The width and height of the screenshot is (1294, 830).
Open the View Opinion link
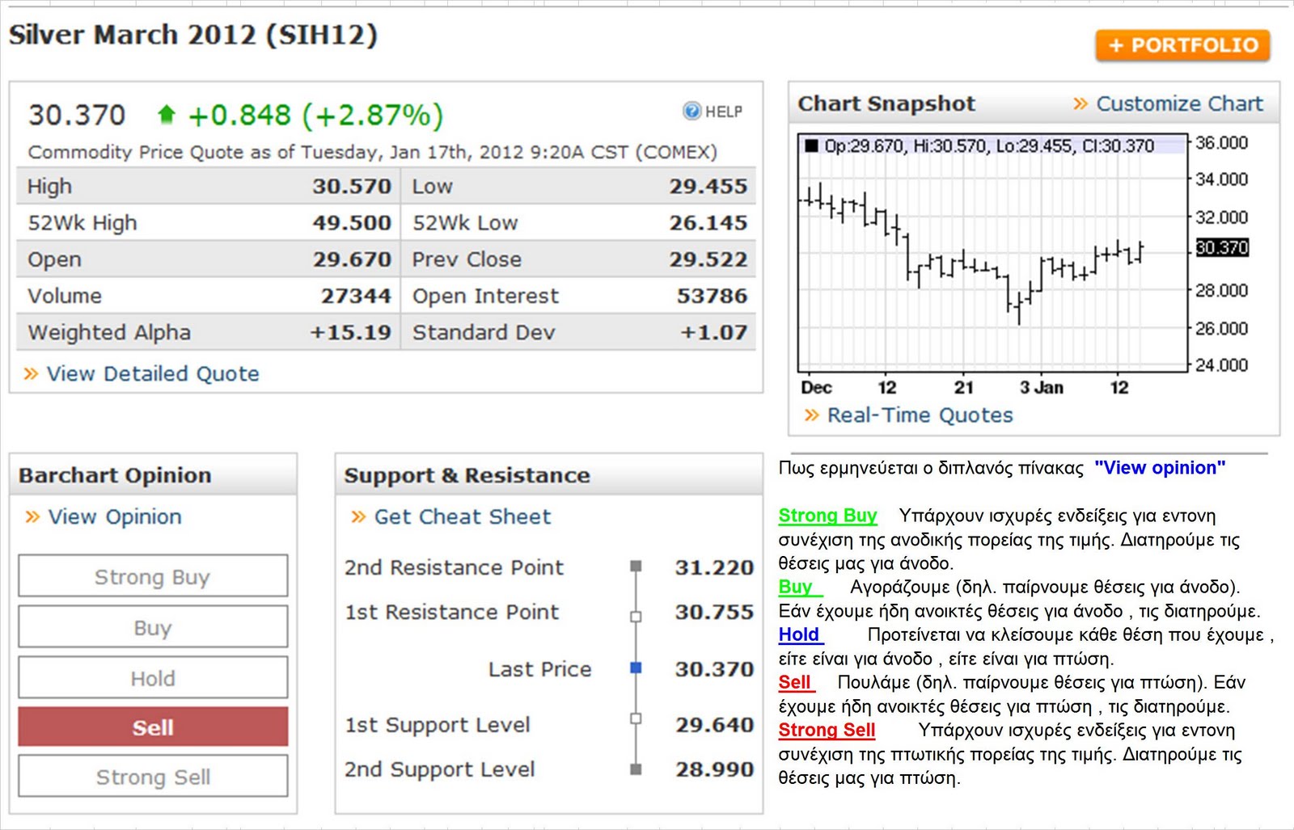click(x=115, y=516)
